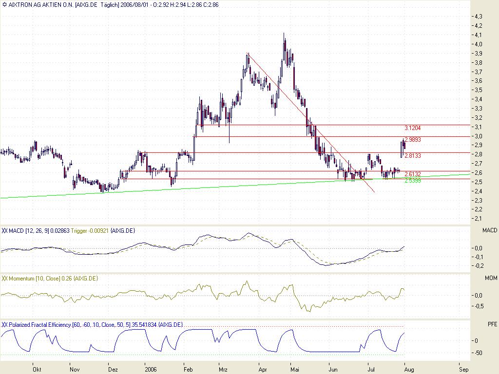
Task: Click the XX icon beside Momentum [10, Close]
Action: 4,278
